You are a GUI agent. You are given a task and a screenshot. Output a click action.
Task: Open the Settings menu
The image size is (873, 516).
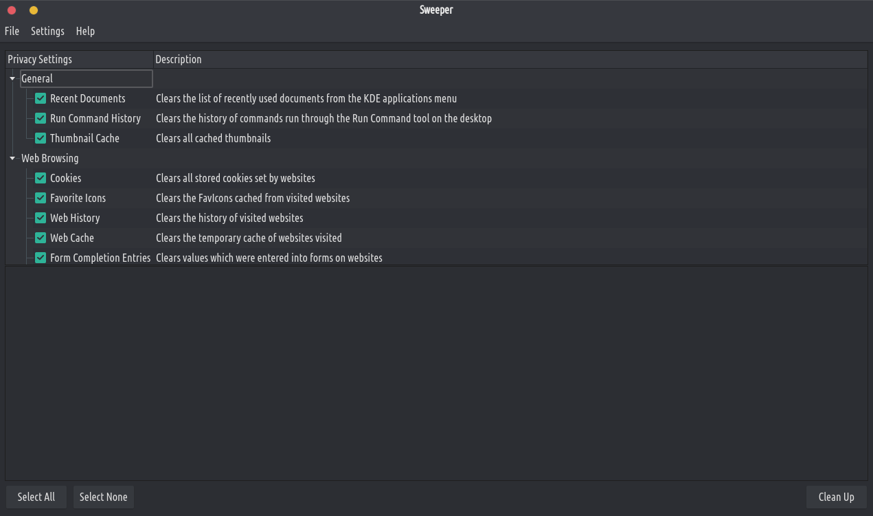click(47, 31)
